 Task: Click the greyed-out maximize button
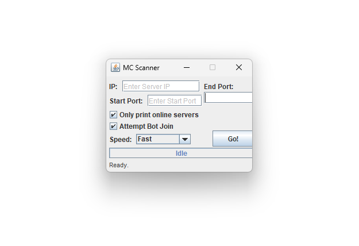pos(213,67)
